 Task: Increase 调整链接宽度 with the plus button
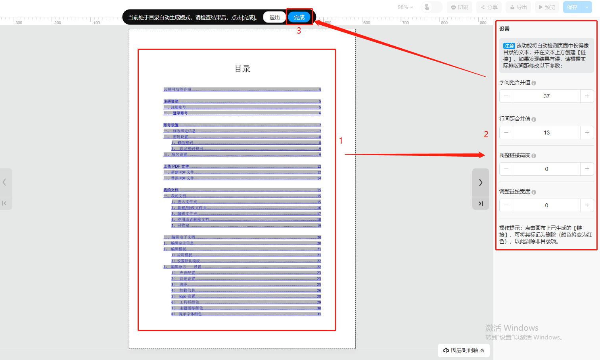(x=587, y=205)
